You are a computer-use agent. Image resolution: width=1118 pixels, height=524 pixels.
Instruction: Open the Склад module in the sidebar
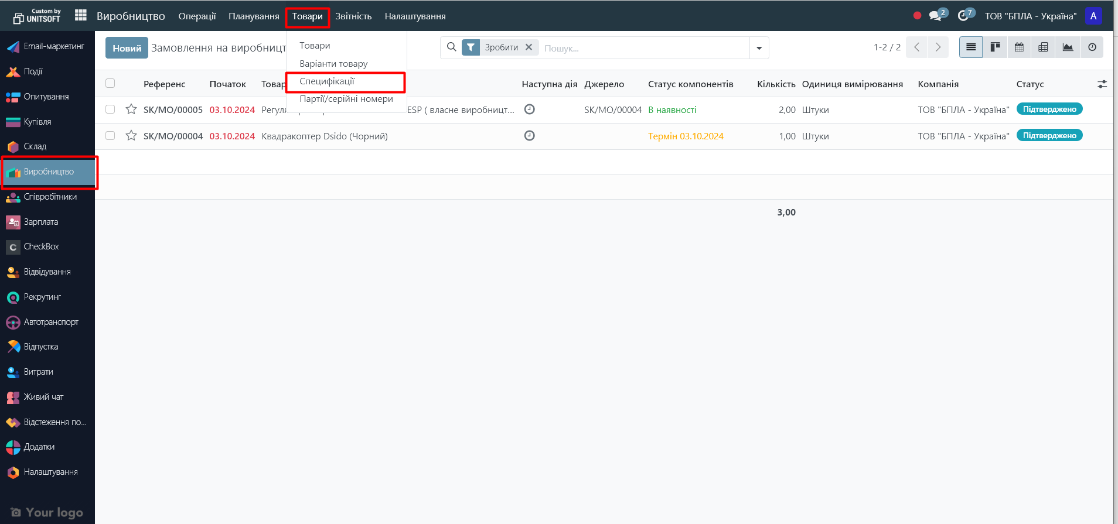pos(35,146)
